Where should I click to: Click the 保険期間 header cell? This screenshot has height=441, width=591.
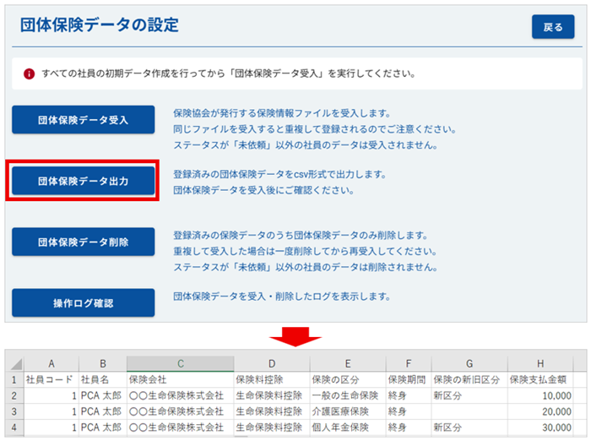click(409, 379)
